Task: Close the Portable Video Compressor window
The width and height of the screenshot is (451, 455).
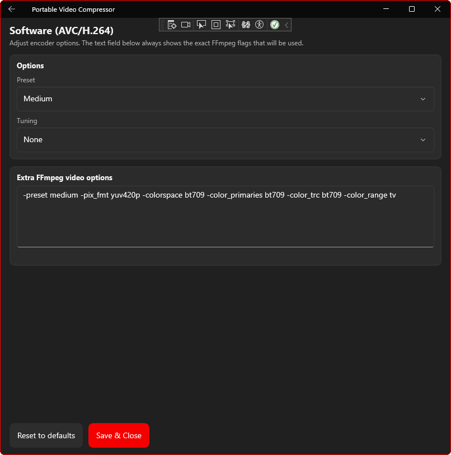Action: (x=438, y=9)
